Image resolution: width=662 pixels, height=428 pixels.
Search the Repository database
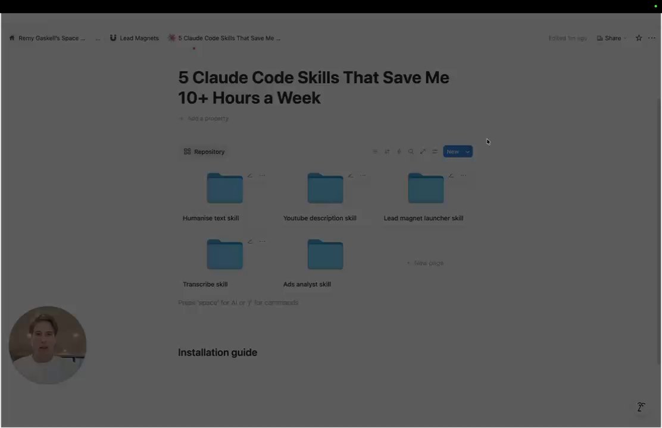[x=411, y=152]
